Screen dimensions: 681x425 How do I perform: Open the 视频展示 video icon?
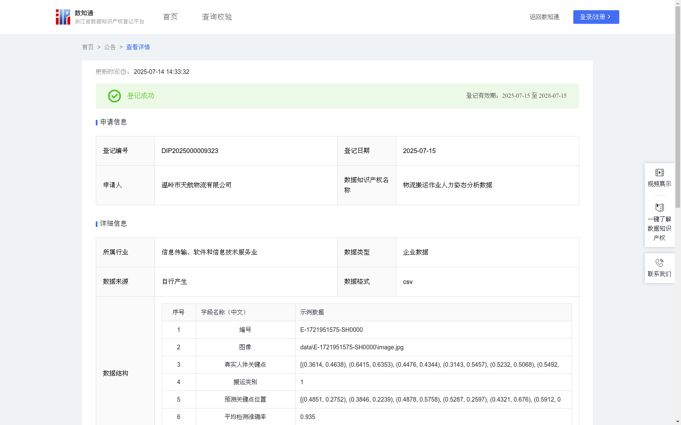click(659, 173)
